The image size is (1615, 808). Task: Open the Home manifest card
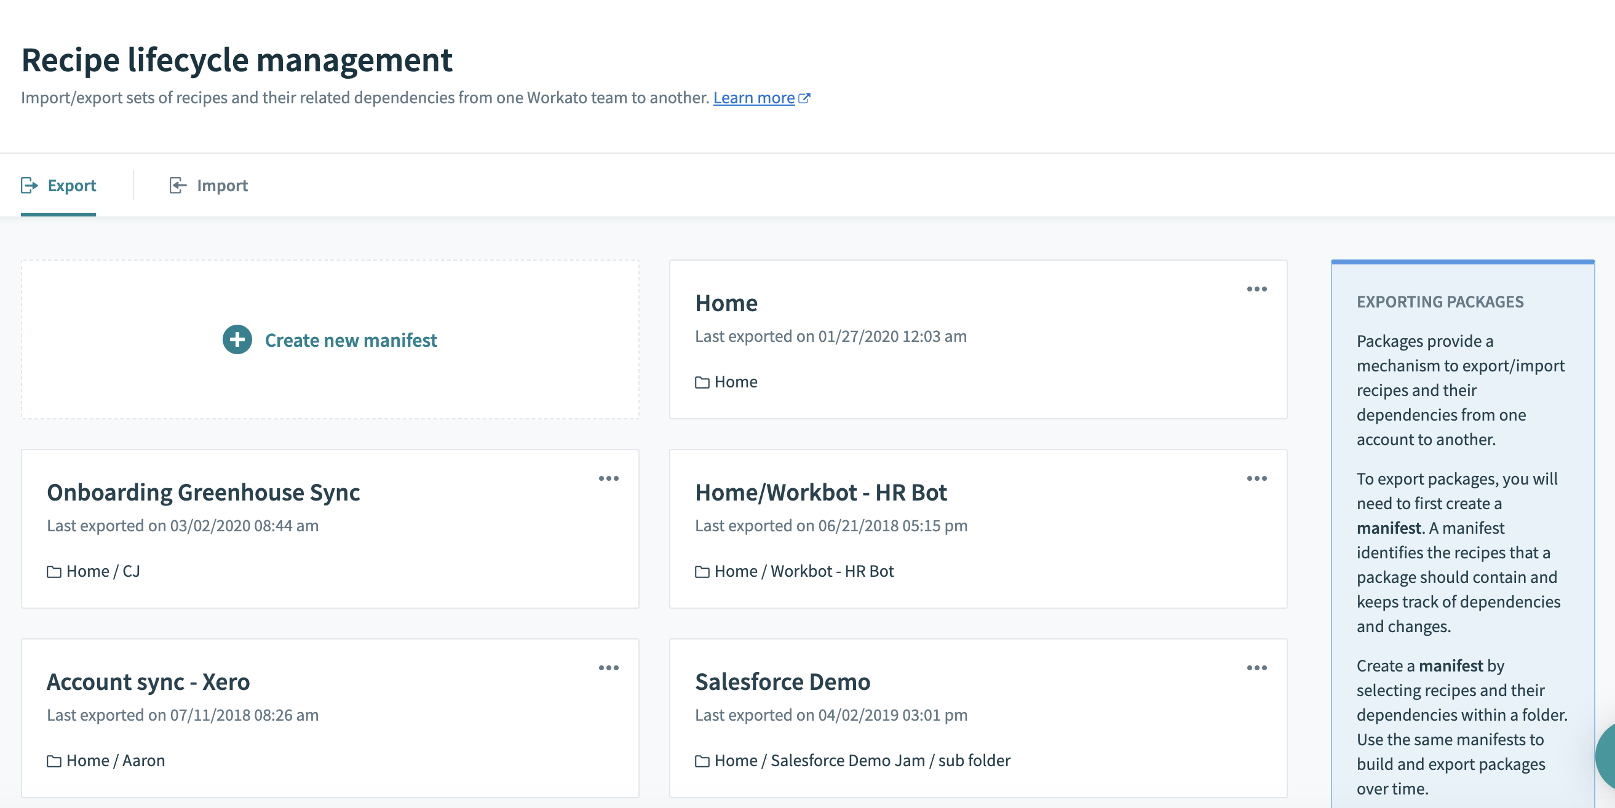click(x=726, y=303)
